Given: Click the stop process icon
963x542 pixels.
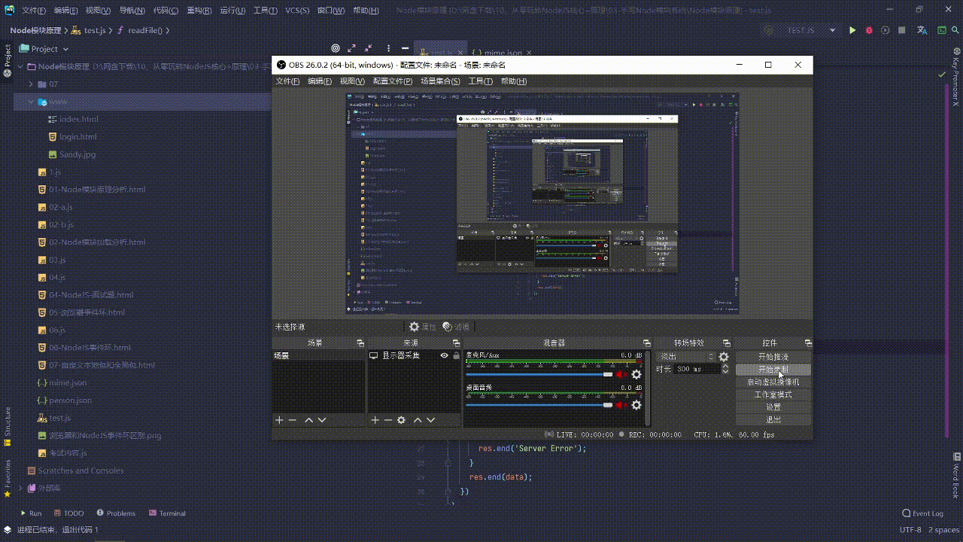Looking at the screenshot, I should [x=901, y=30].
